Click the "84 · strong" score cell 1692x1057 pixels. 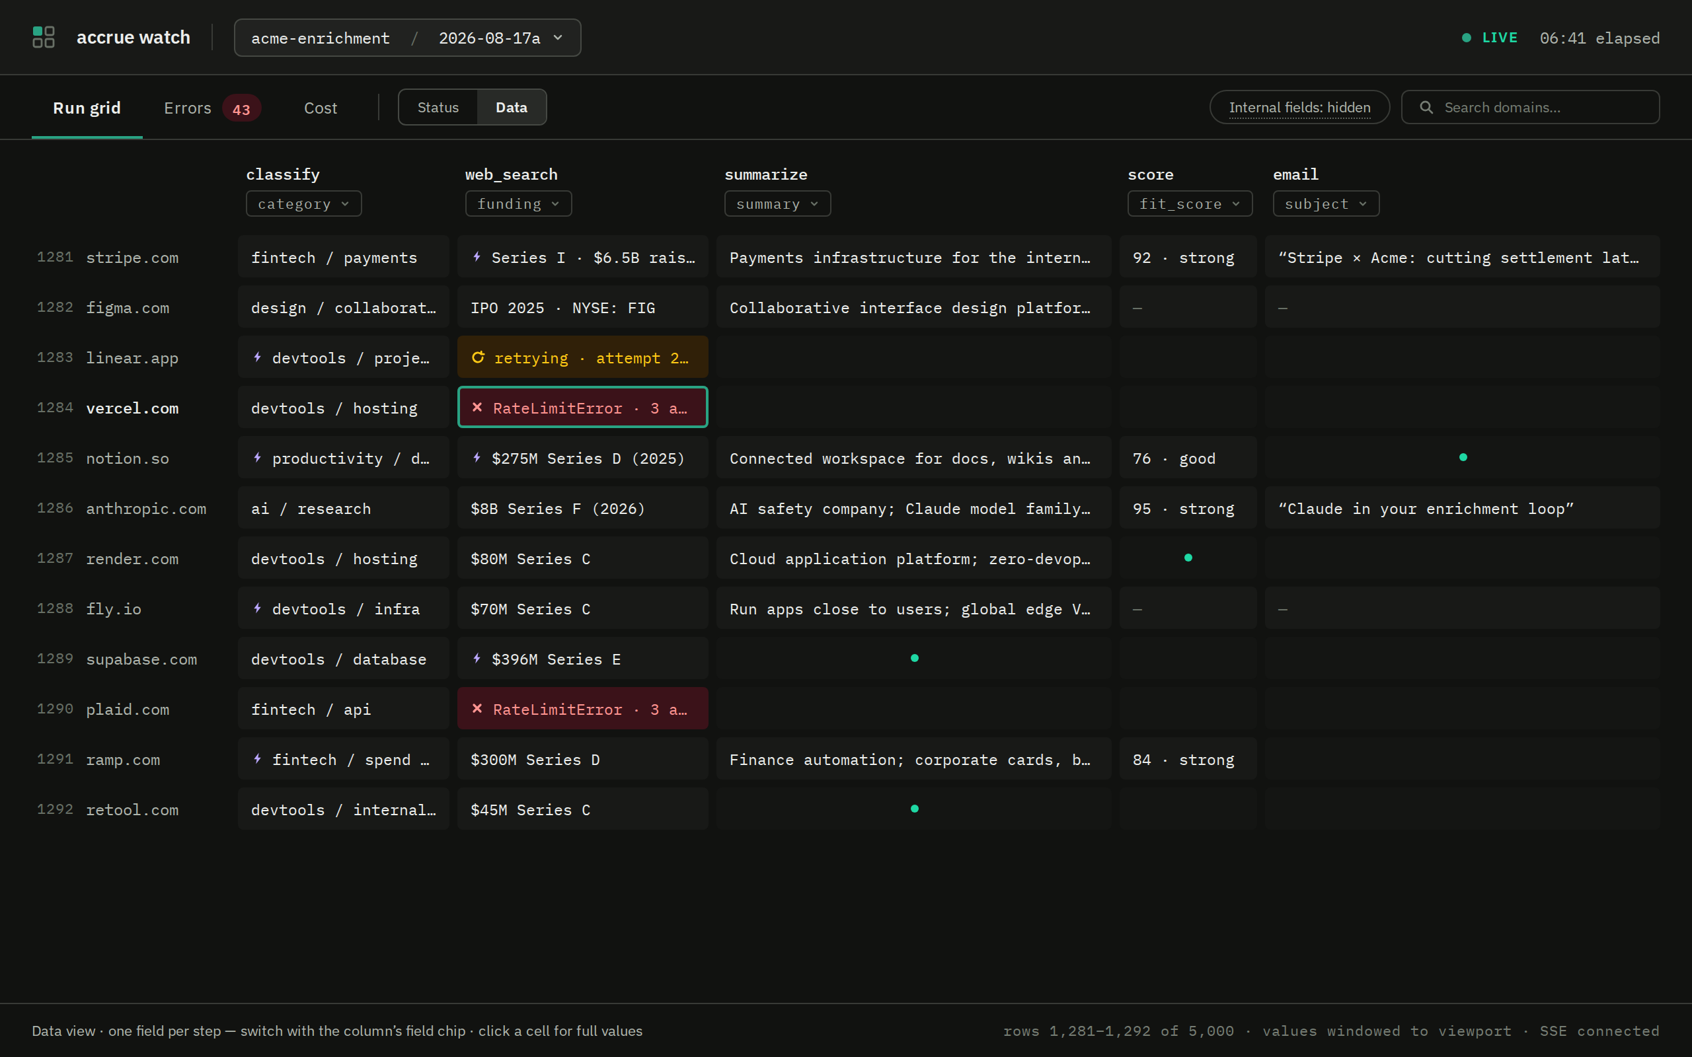pyautogui.click(x=1188, y=758)
